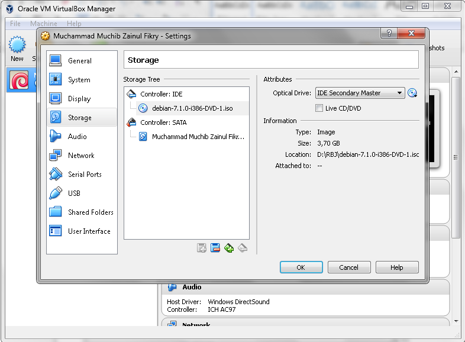
Task: Click the Cancel button
Action: pos(349,267)
